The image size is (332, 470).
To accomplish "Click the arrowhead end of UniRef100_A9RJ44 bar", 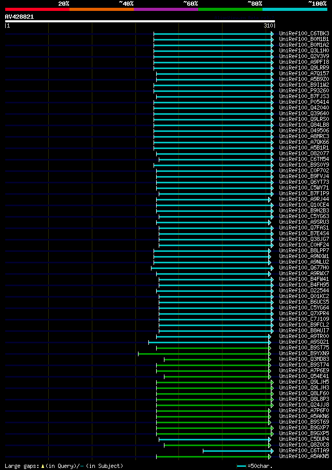I will pos(270,199).
